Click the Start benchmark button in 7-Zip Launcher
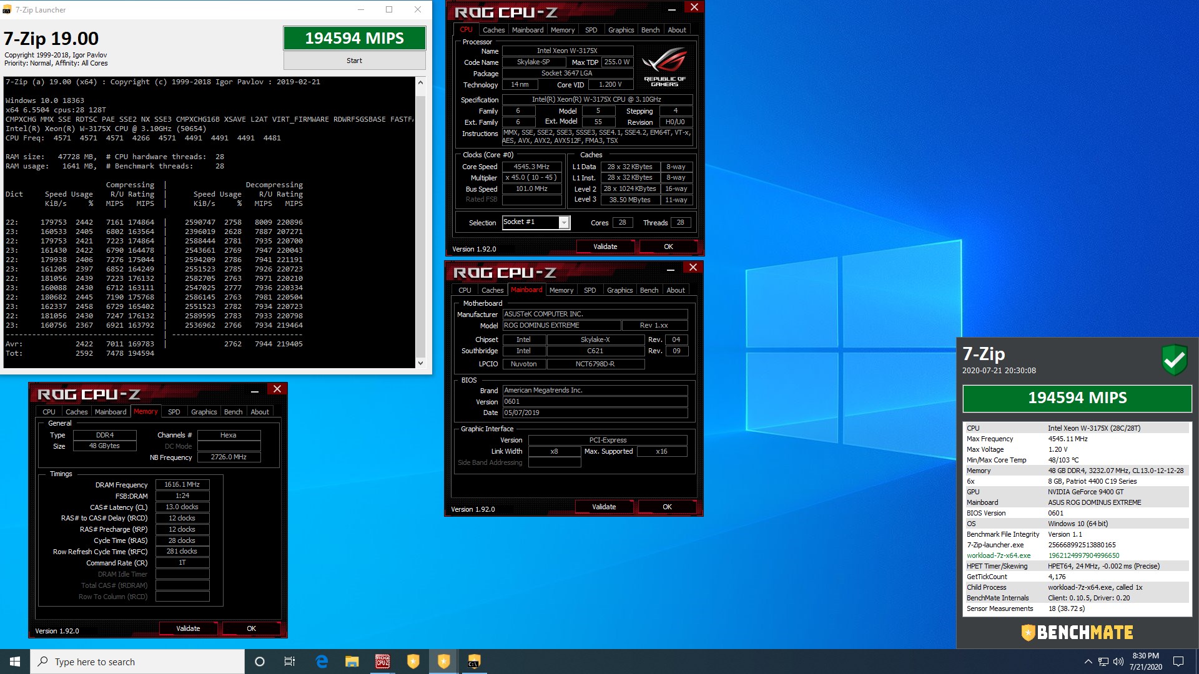Image resolution: width=1199 pixels, height=674 pixels. coord(354,61)
